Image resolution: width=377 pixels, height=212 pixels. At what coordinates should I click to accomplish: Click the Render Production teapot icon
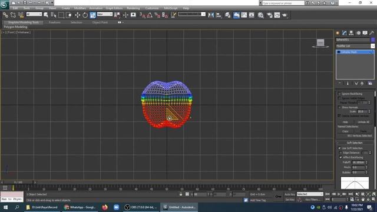pyautogui.click(x=285, y=15)
